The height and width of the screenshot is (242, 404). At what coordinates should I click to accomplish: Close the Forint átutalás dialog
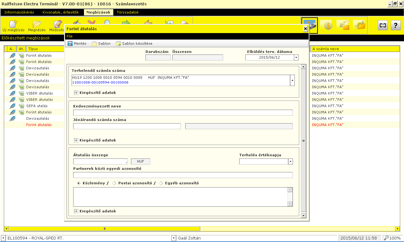coord(305,29)
